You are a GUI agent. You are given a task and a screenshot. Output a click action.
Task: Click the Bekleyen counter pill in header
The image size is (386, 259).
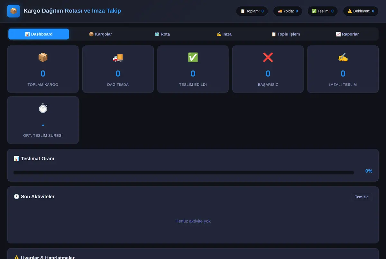pos(361,11)
